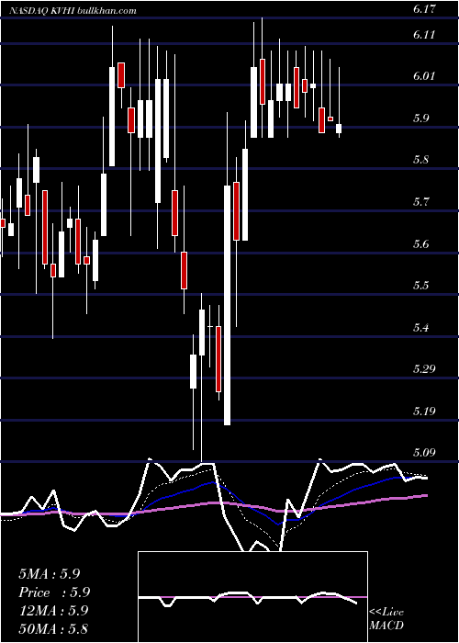
Task: Click the 5.29 price axis label
Action: coord(424,369)
